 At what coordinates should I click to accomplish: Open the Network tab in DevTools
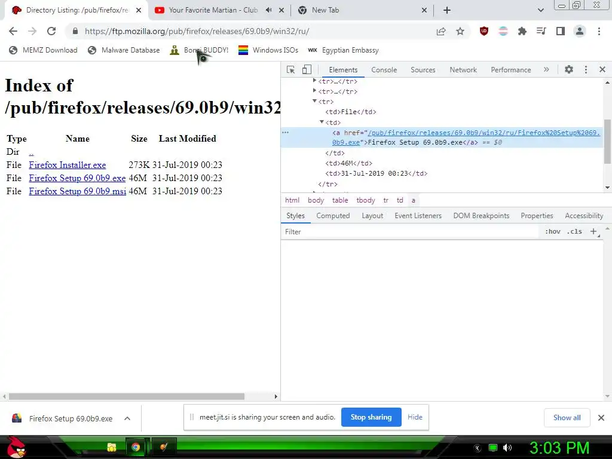[x=463, y=70]
